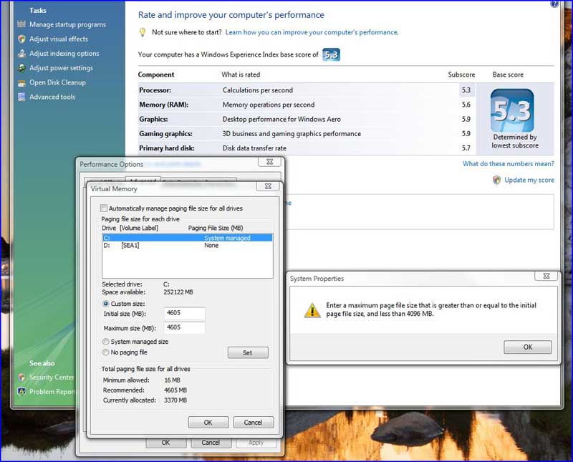Click the Gaming graphics row

pos(307,134)
